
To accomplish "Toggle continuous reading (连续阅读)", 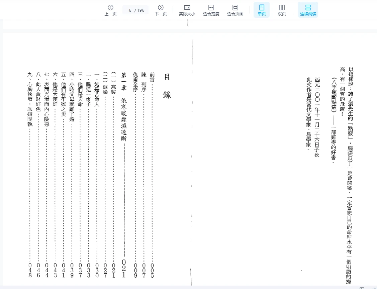I will (x=308, y=10).
